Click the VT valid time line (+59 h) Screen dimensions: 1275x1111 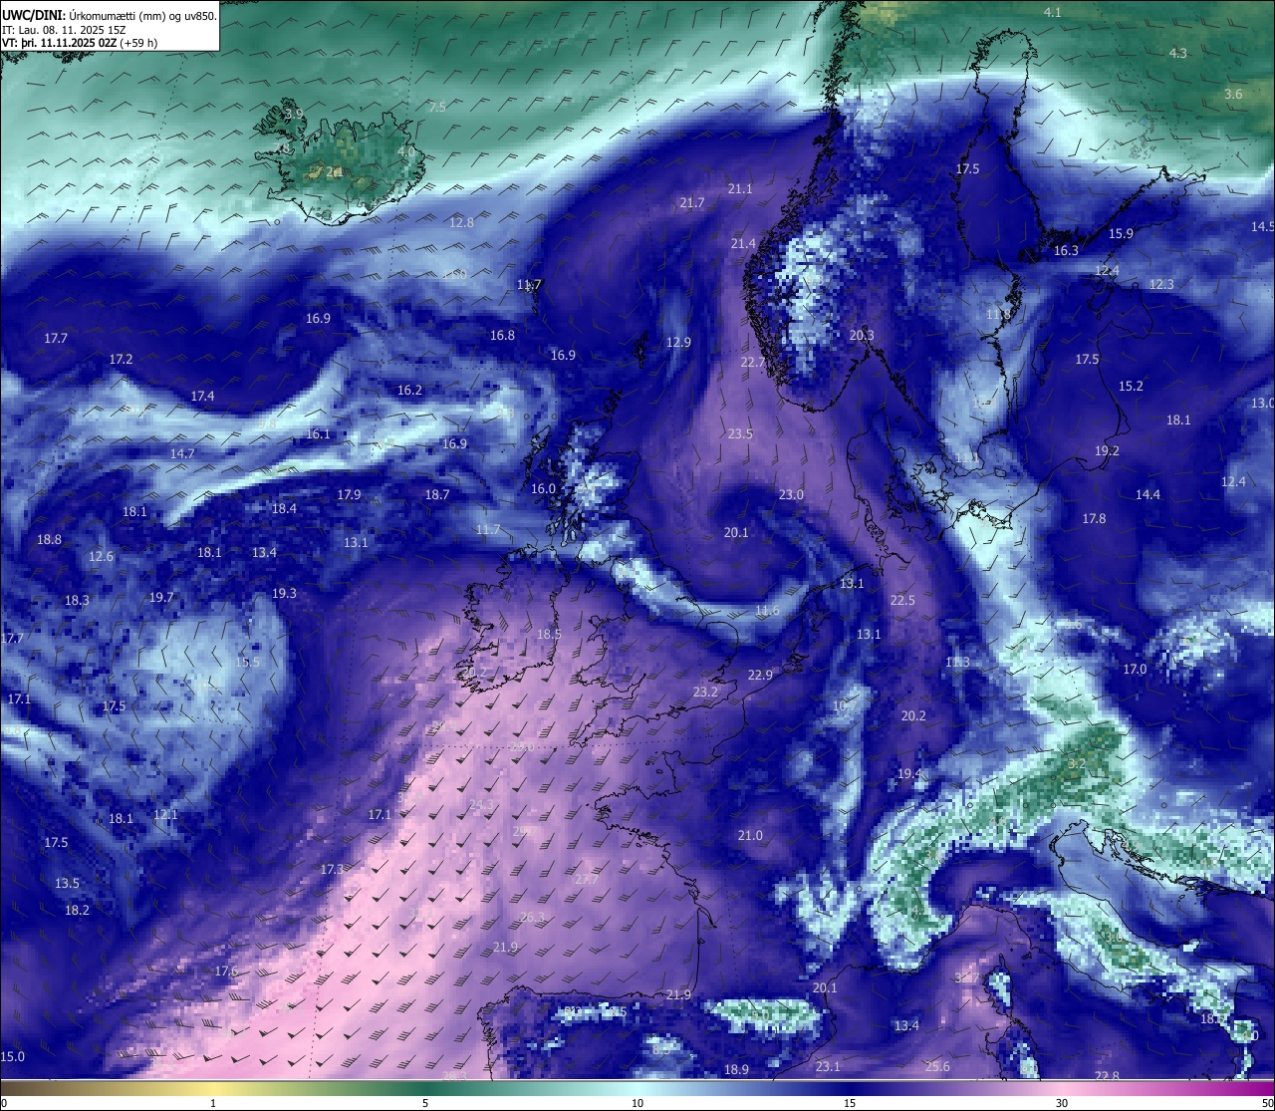tap(80, 43)
